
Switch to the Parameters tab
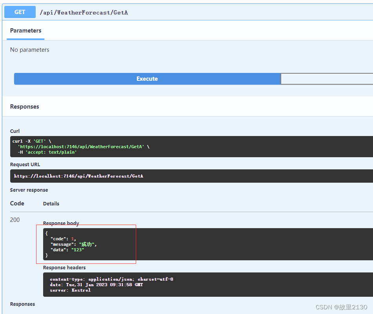coord(25,30)
